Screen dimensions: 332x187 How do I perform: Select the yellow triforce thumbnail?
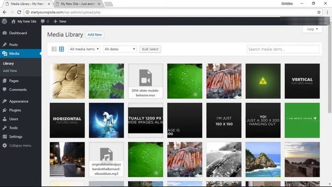(263, 81)
